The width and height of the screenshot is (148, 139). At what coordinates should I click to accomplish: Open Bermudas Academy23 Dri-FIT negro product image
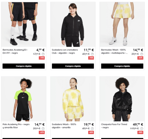24,24
